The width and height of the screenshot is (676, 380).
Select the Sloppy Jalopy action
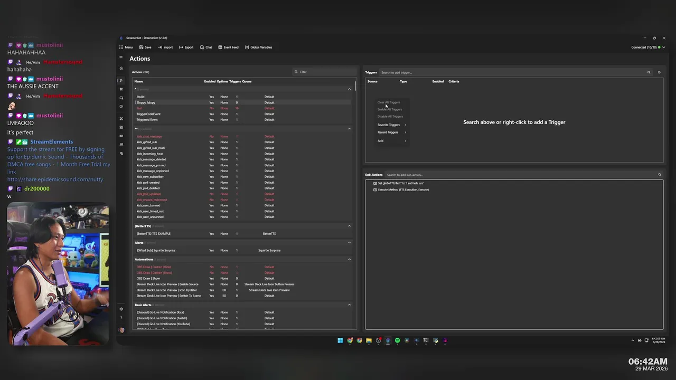coord(243,102)
